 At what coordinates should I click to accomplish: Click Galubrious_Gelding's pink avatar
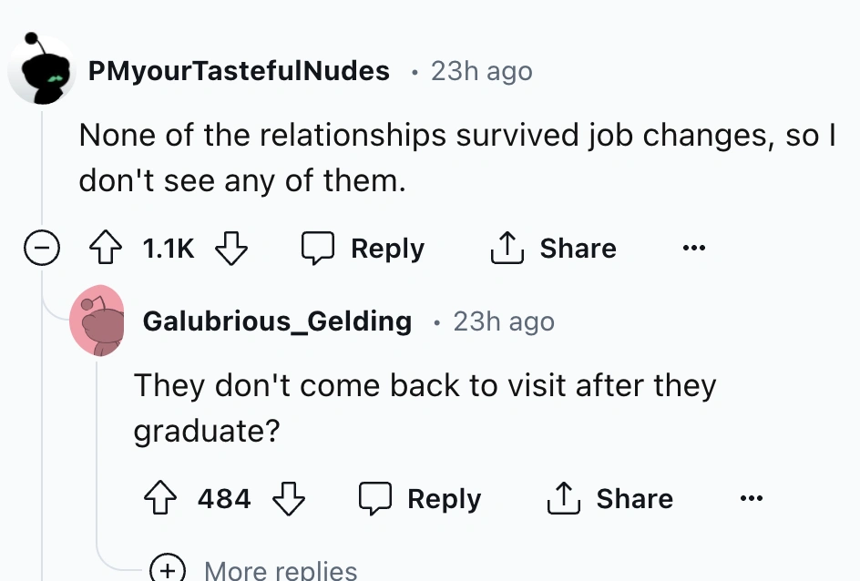(x=97, y=321)
